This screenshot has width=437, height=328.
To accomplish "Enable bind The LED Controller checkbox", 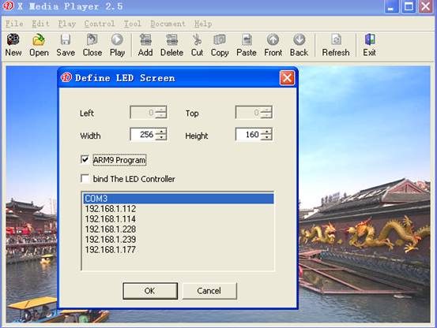I will click(85, 178).
